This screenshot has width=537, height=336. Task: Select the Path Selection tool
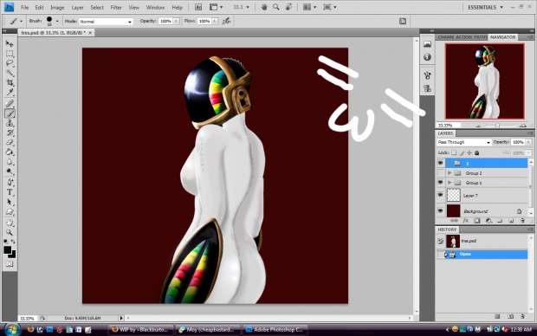(x=10, y=202)
